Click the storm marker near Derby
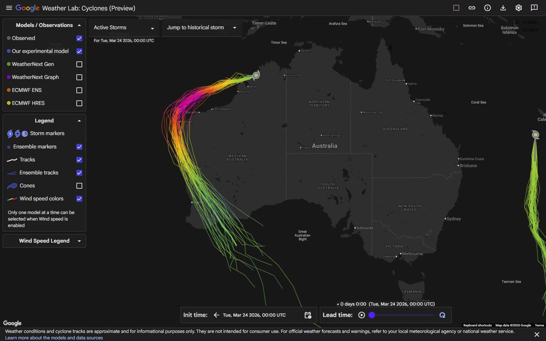This screenshot has height=341, width=546. coord(256,75)
